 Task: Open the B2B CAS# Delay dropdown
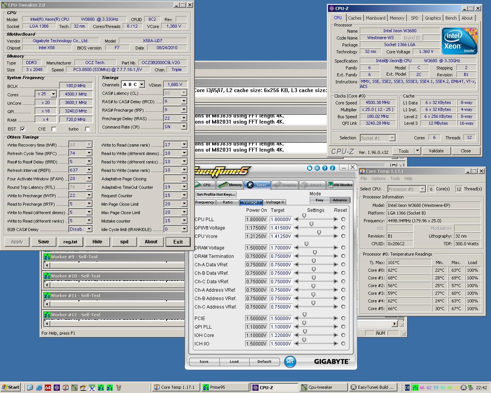pos(89,229)
